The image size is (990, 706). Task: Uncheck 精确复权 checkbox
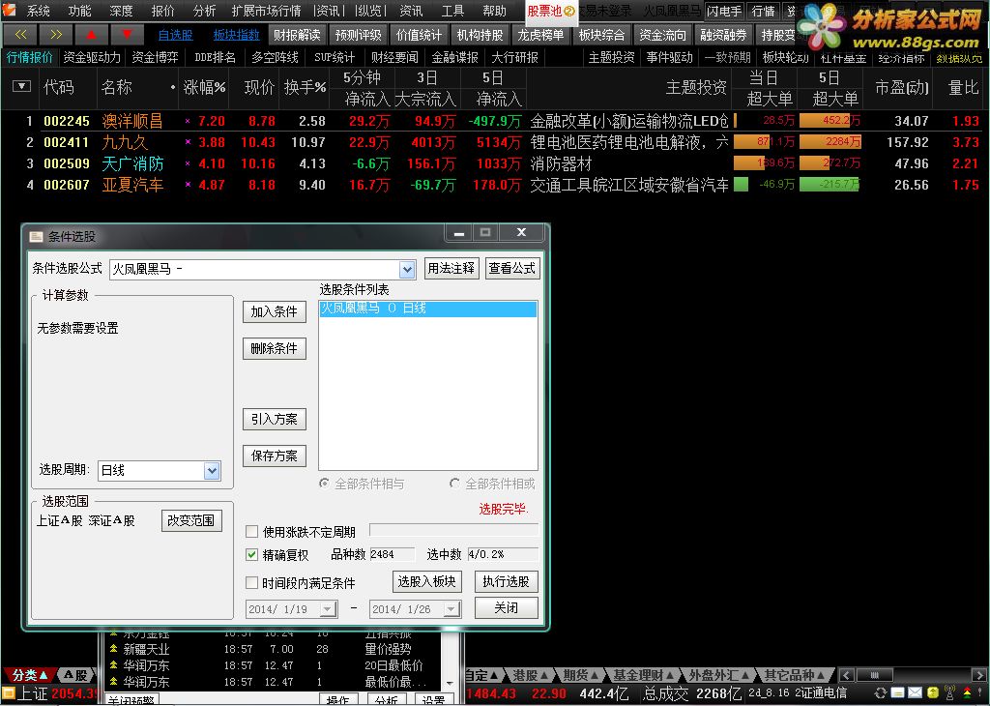tap(252, 555)
